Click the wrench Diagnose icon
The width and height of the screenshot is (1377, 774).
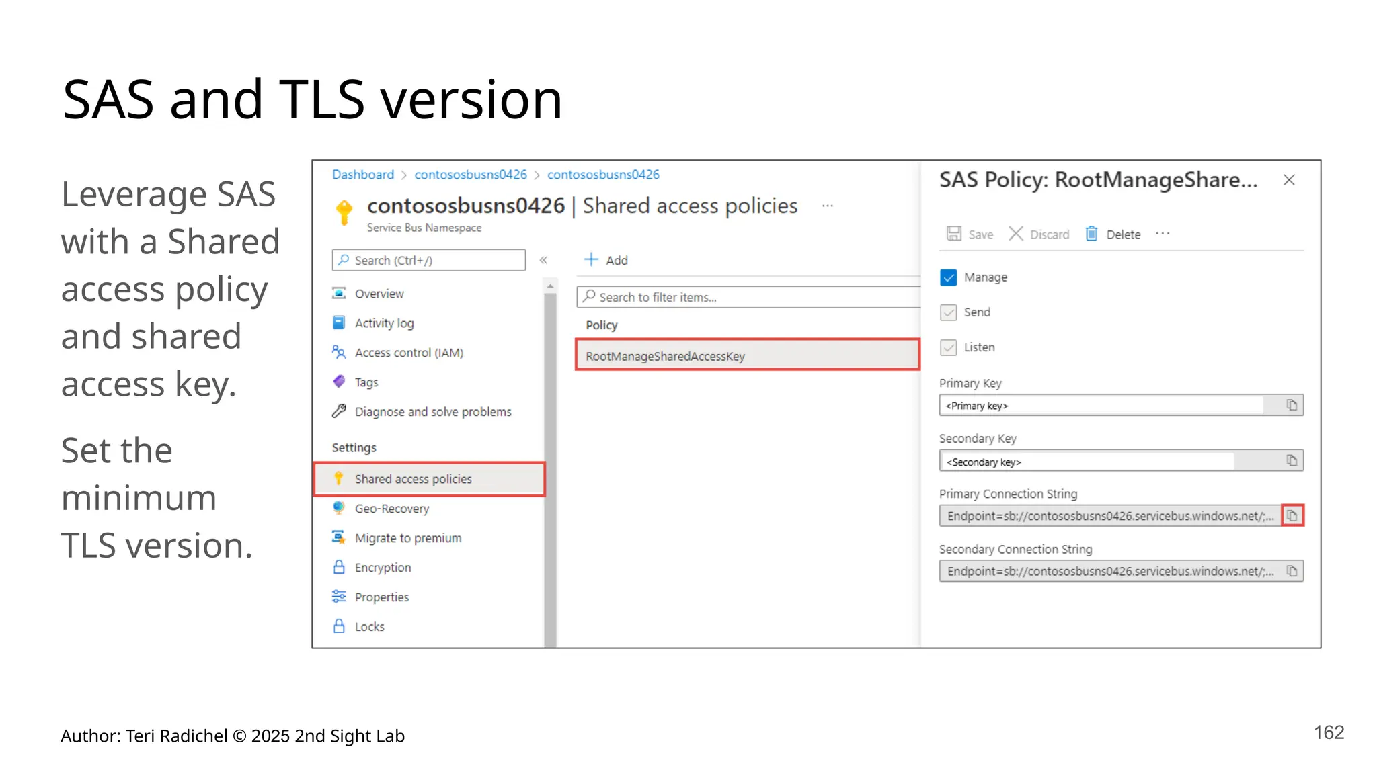click(340, 411)
